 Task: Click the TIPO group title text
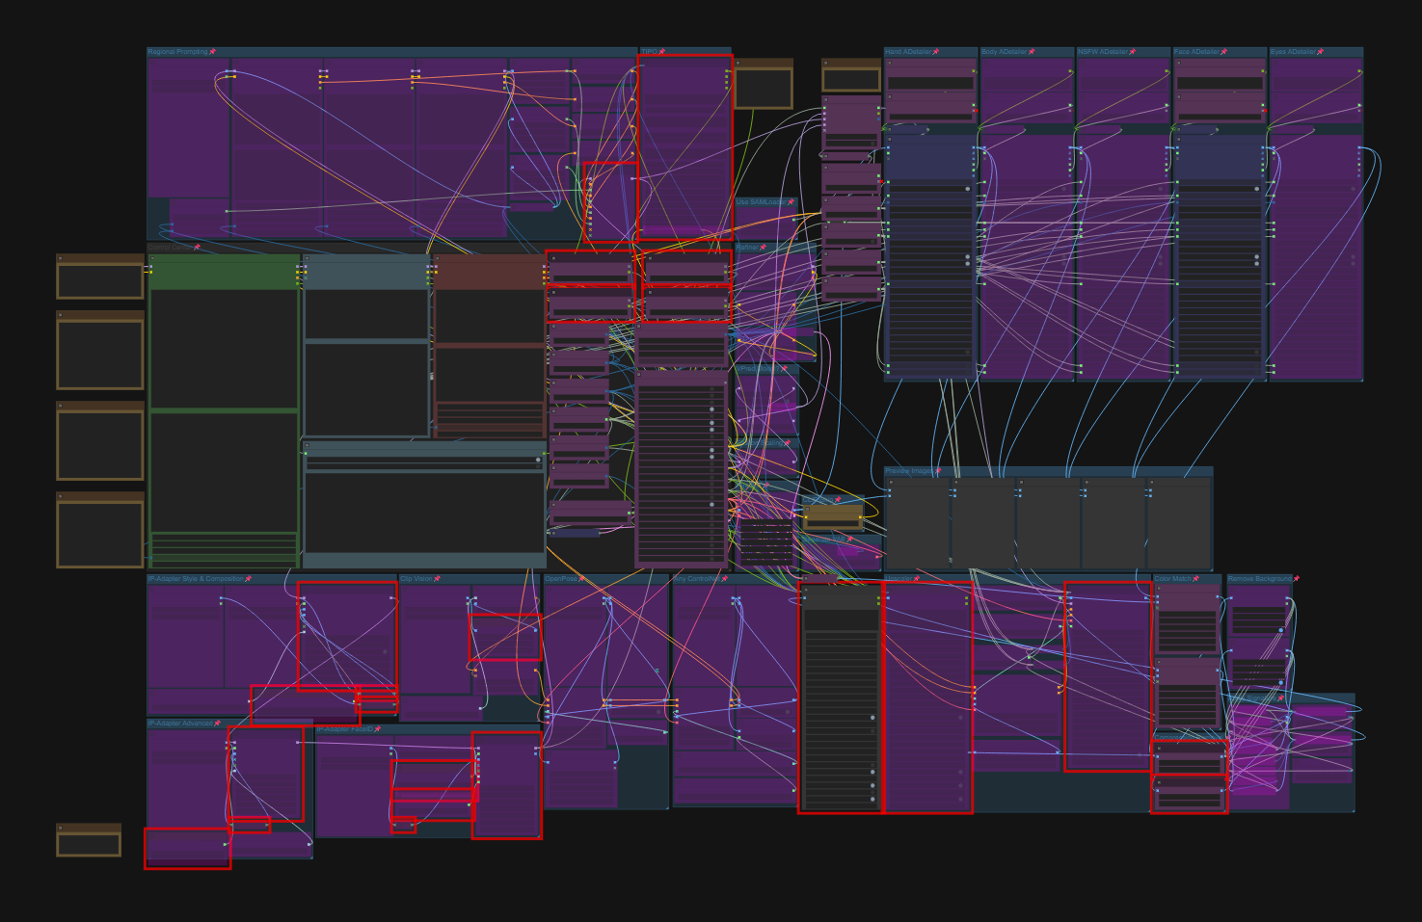tap(650, 52)
